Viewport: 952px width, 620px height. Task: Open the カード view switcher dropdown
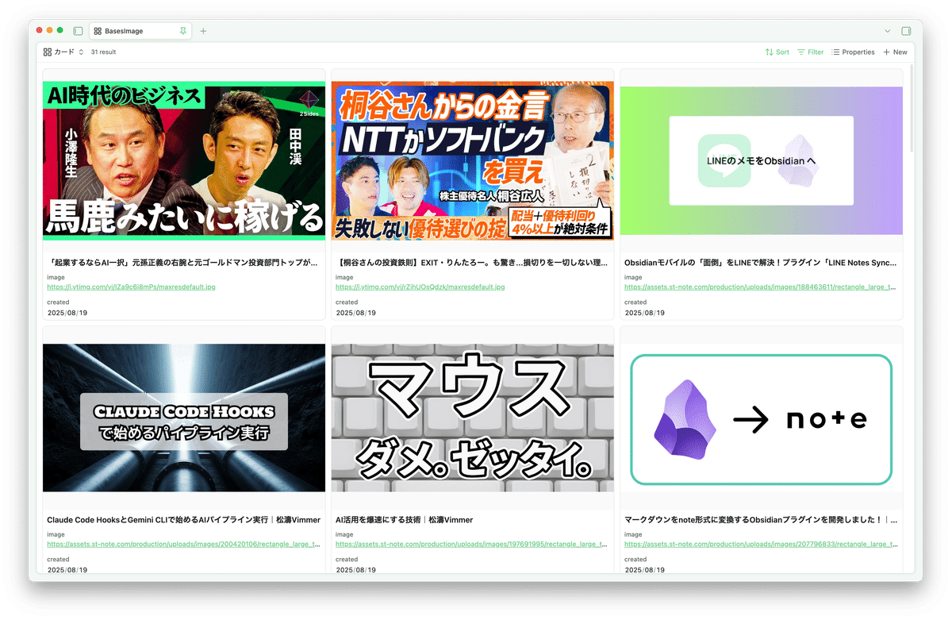(63, 52)
